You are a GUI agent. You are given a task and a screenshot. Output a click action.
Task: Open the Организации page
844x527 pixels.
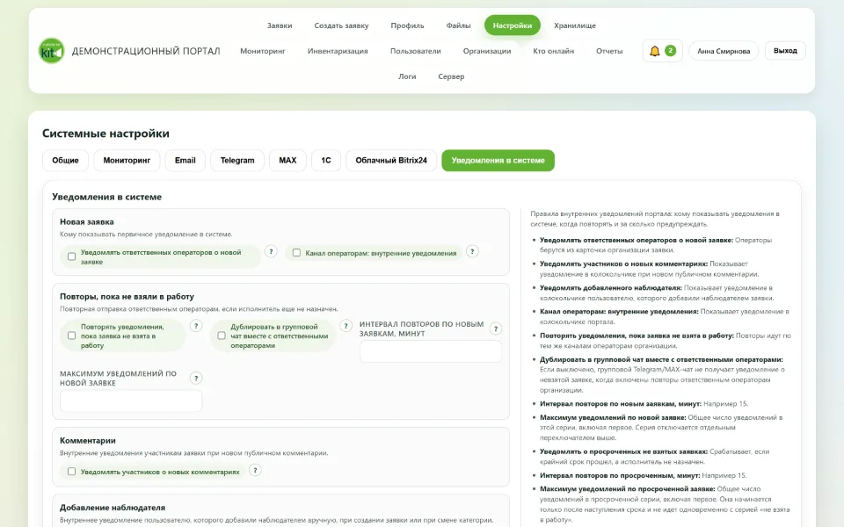tap(487, 51)
